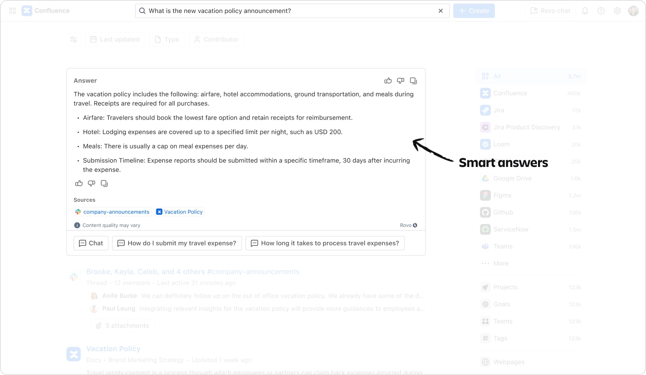This screenshot has width=646, height=375.
Task: Filter results by Jira
Action: click(x=531, y=110)
